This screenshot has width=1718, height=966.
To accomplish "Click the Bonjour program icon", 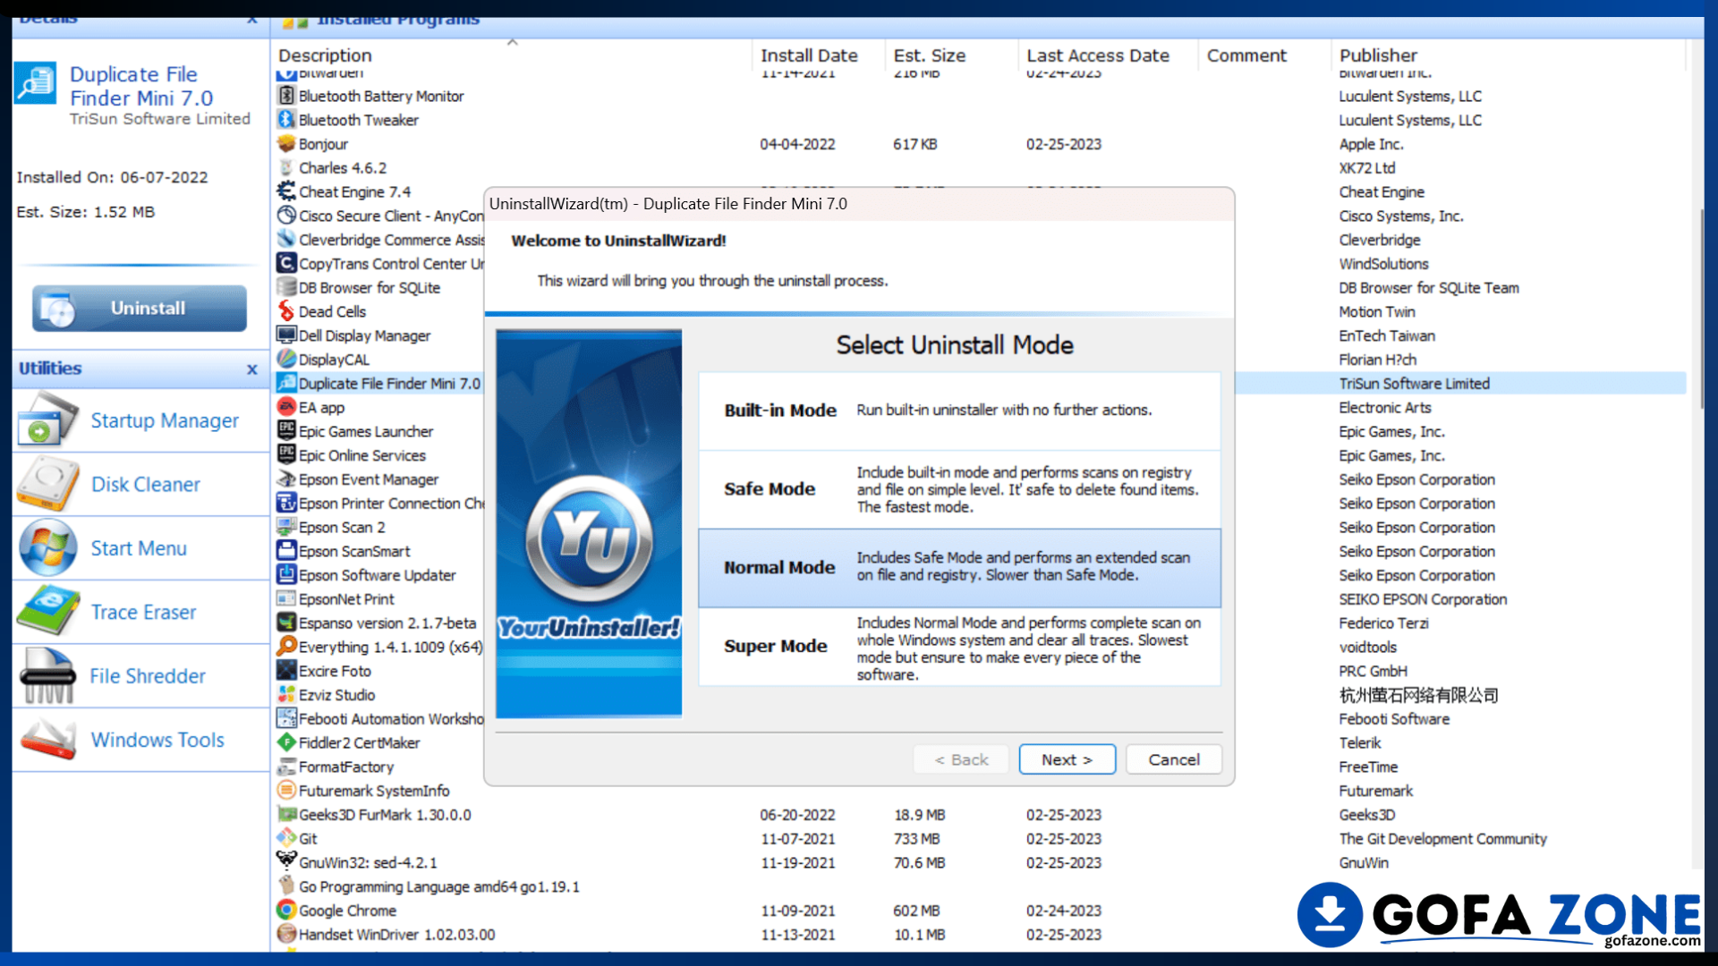I will pos(286,144).
